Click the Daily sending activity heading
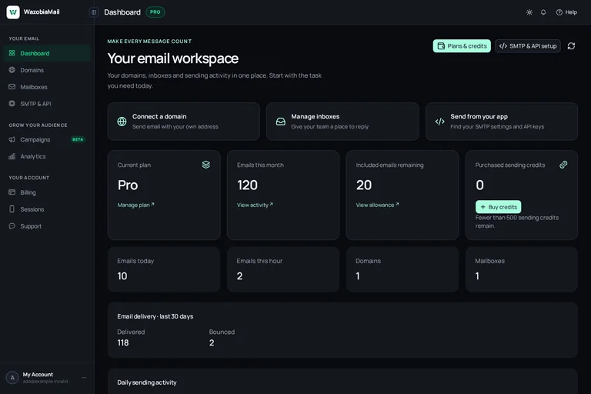Image resolution: width=591 pixels, height=394 pixels. (147, 382)
